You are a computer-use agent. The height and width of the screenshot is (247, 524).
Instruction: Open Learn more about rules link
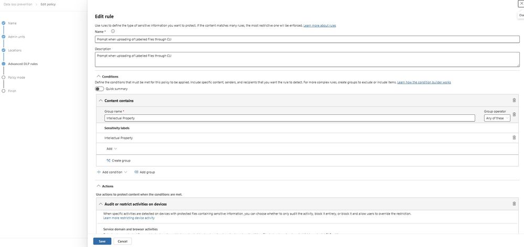[x=319, y=25]
